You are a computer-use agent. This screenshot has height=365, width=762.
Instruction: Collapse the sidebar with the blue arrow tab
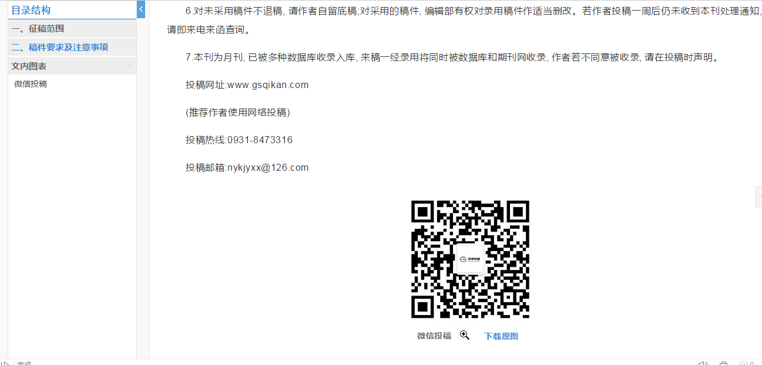pyautogui.click(x=140, y=9)
